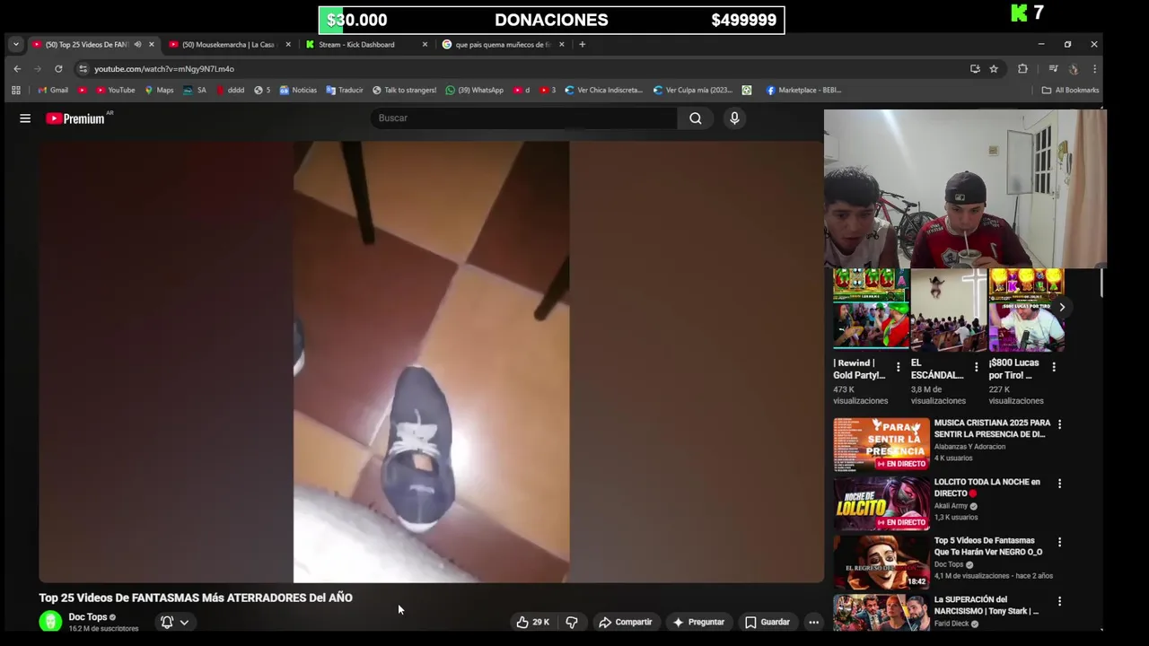Open the MUSICA CRISTIANA 2025 live thumbnail
The image size is (1149, 646).
881,445
